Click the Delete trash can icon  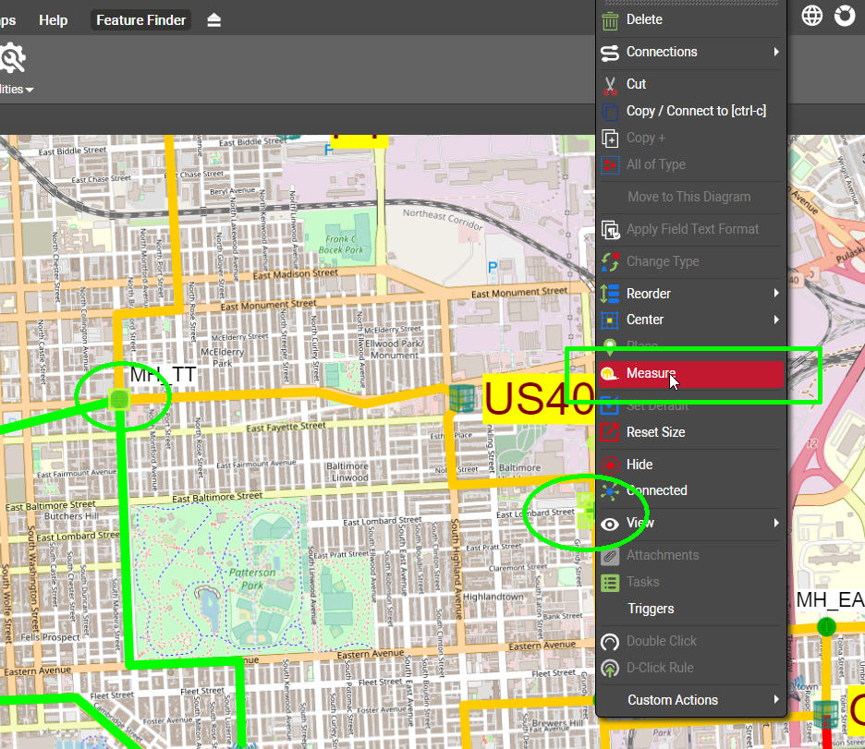(610, 20)
